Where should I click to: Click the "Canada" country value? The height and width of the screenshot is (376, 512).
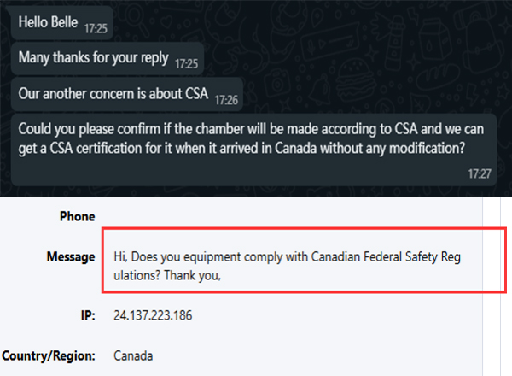(133, 355)
